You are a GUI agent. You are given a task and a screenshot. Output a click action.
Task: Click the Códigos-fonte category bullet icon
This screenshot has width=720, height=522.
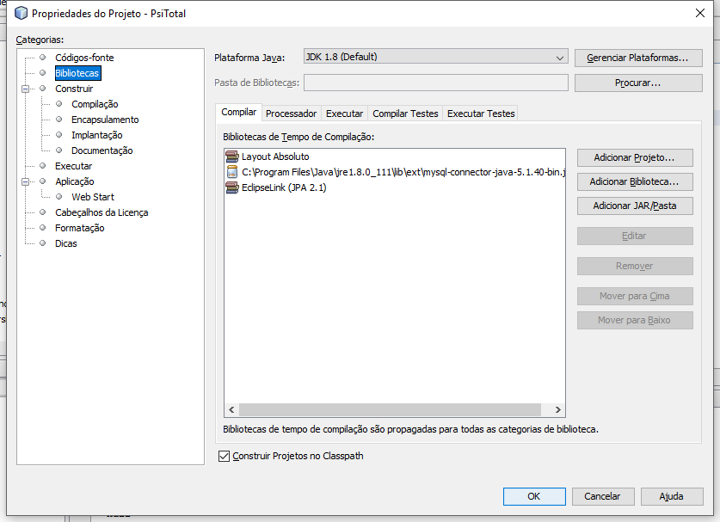click(43, 58)
